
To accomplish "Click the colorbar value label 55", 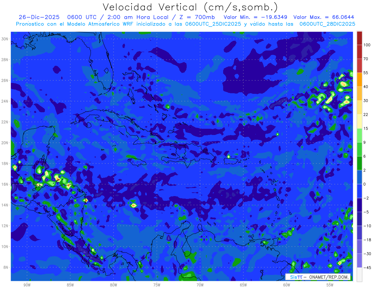I will pyautogui.click(x=366, y=73).
